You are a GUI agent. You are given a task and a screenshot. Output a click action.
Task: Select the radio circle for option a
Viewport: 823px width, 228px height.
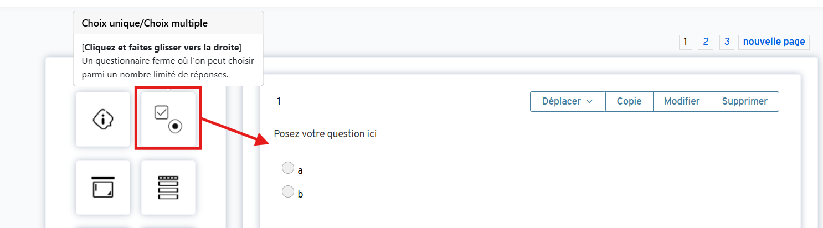288,167
